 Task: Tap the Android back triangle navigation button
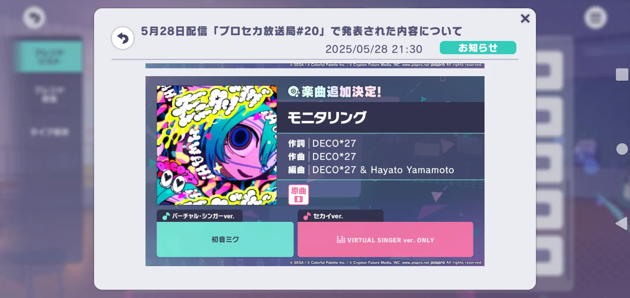pyautogui.click(x=621, y=223)
